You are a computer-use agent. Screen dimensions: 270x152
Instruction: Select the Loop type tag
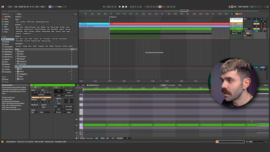tap(17, 22)
